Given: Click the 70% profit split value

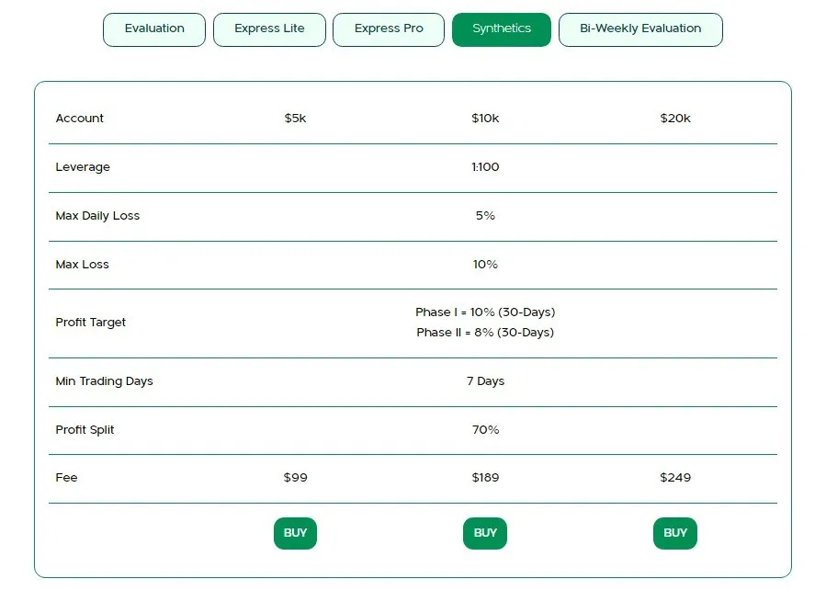Looking at the screenshot, I should [485, 430].
